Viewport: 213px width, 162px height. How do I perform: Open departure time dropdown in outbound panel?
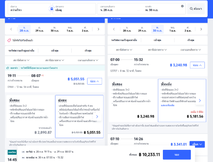click(x=88, y=60)
